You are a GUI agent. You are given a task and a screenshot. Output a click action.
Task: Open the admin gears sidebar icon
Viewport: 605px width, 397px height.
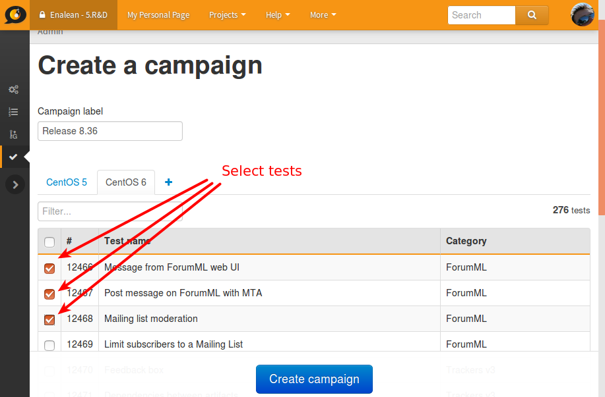click(x=13, y=90)
